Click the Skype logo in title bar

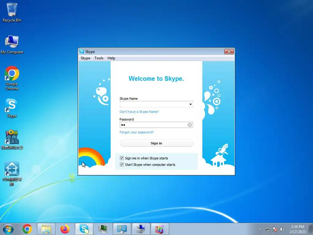point(81,51)
